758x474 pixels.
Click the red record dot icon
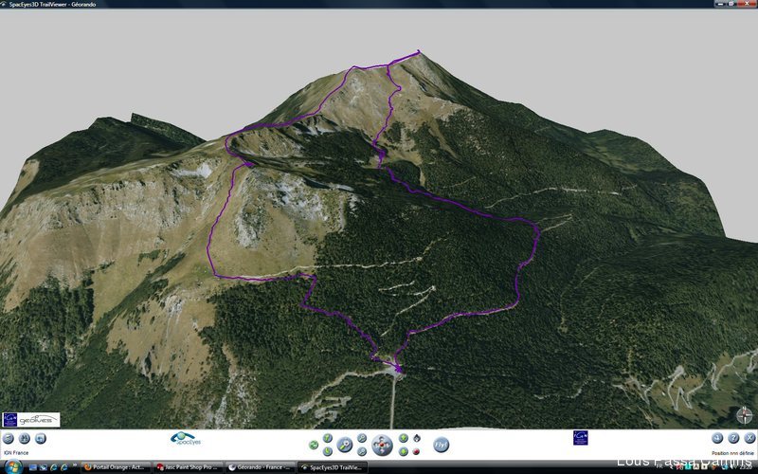click(x=416, y=451)
